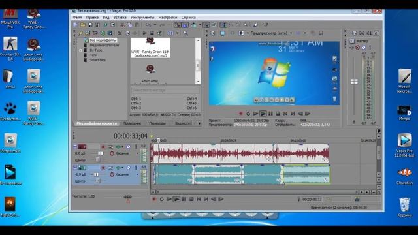Click Master bus automation settings icon
This screenshot has width=418, height=235.
pos(357,48)
